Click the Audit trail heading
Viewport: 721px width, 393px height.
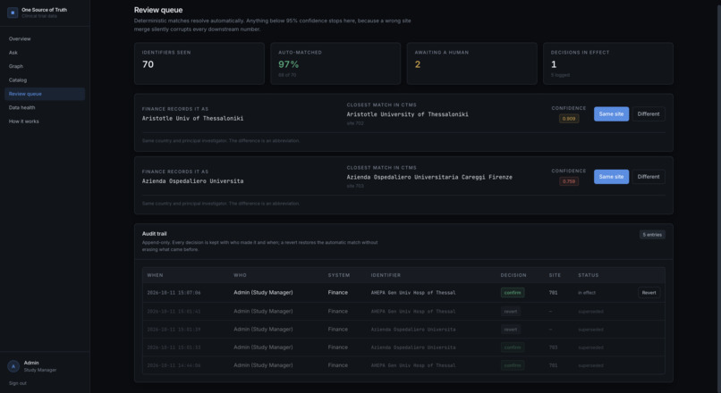click(x=155, y=234)
